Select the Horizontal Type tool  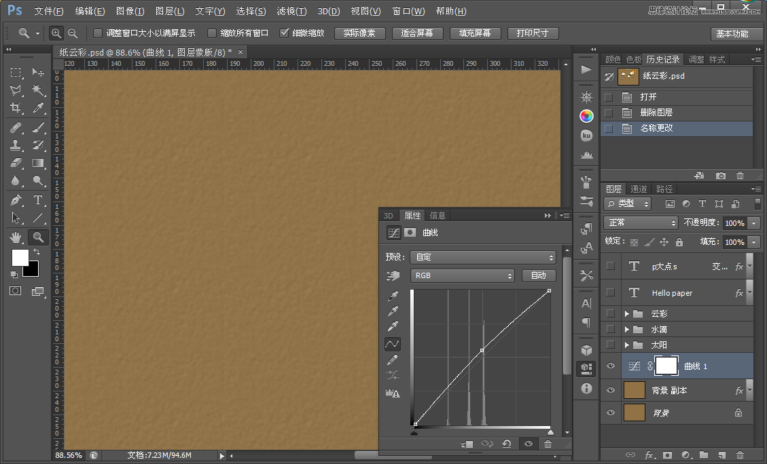pos(38,199)
